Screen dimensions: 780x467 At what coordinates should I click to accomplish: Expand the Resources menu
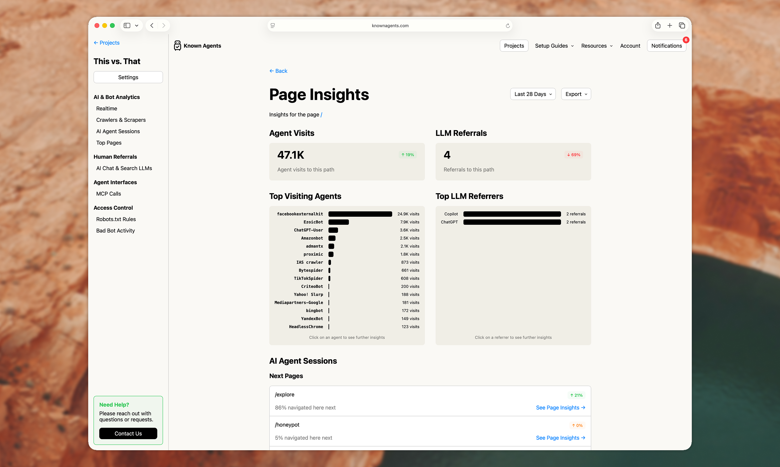(x=597, y=46)
